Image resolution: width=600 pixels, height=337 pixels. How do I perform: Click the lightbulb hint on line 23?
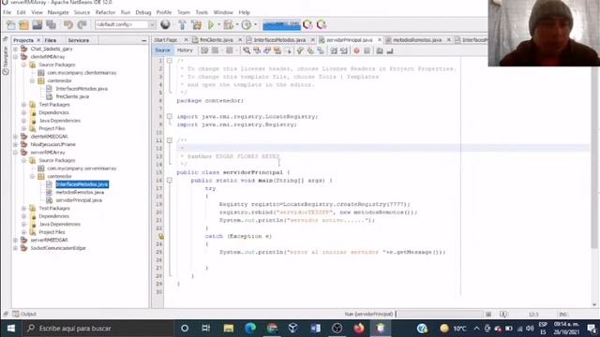pos(161,237)
